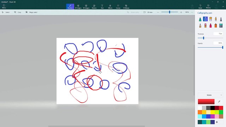This screenshot has width=226, height=127.
Task: Click the zoom percentage field
Action: [x=187, y=12]
